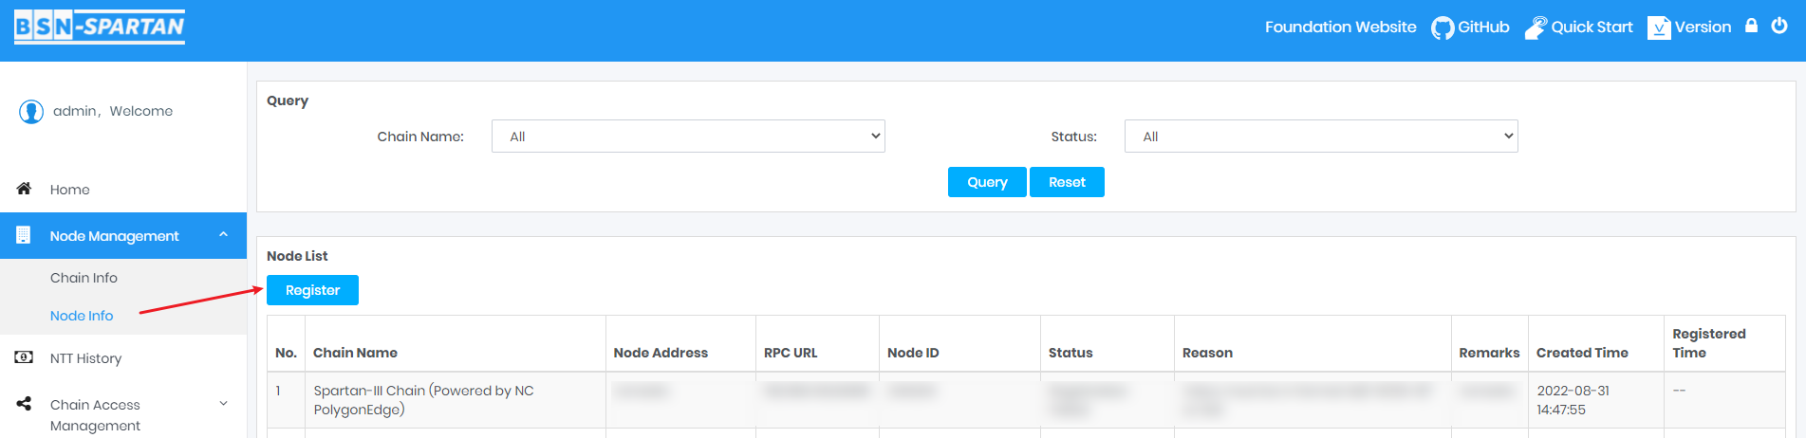The image size is (1806, 438).
Task: Open Foundation Website link
Action: [x=1340, y=27]
